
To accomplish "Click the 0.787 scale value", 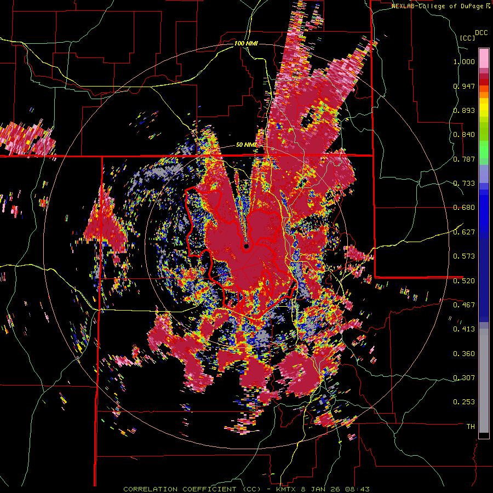I will pos(464,159).
